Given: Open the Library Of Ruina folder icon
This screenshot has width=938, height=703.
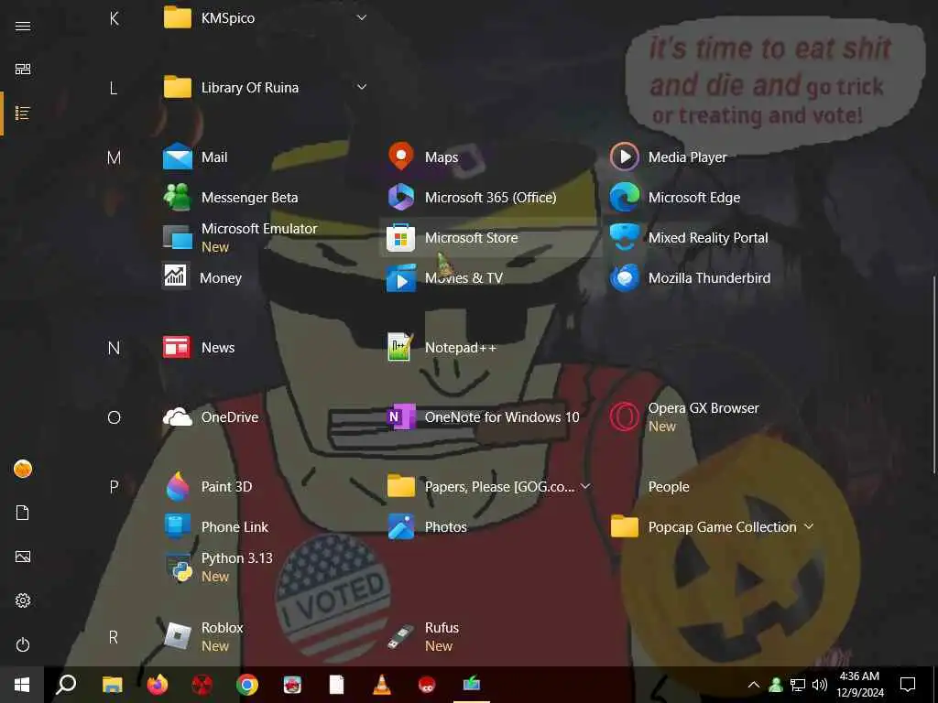Looking at the screenshot, I should tap(178, 87).
